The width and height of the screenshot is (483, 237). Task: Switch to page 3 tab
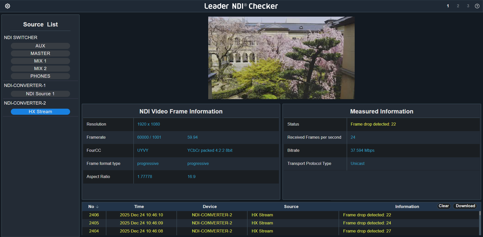(x=468, y=6)
